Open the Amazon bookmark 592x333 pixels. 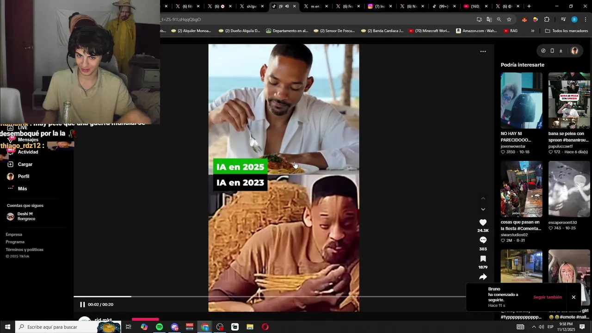tap(476, 31)
